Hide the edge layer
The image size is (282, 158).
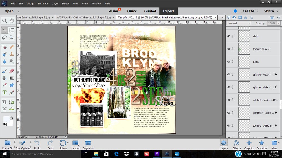(x=229, y=62)
